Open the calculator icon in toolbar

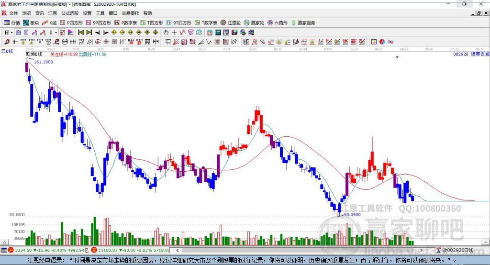tap(218, 32)
